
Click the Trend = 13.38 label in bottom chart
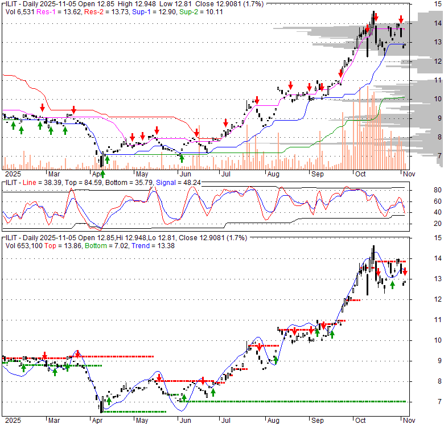click(x=148, y=245)
